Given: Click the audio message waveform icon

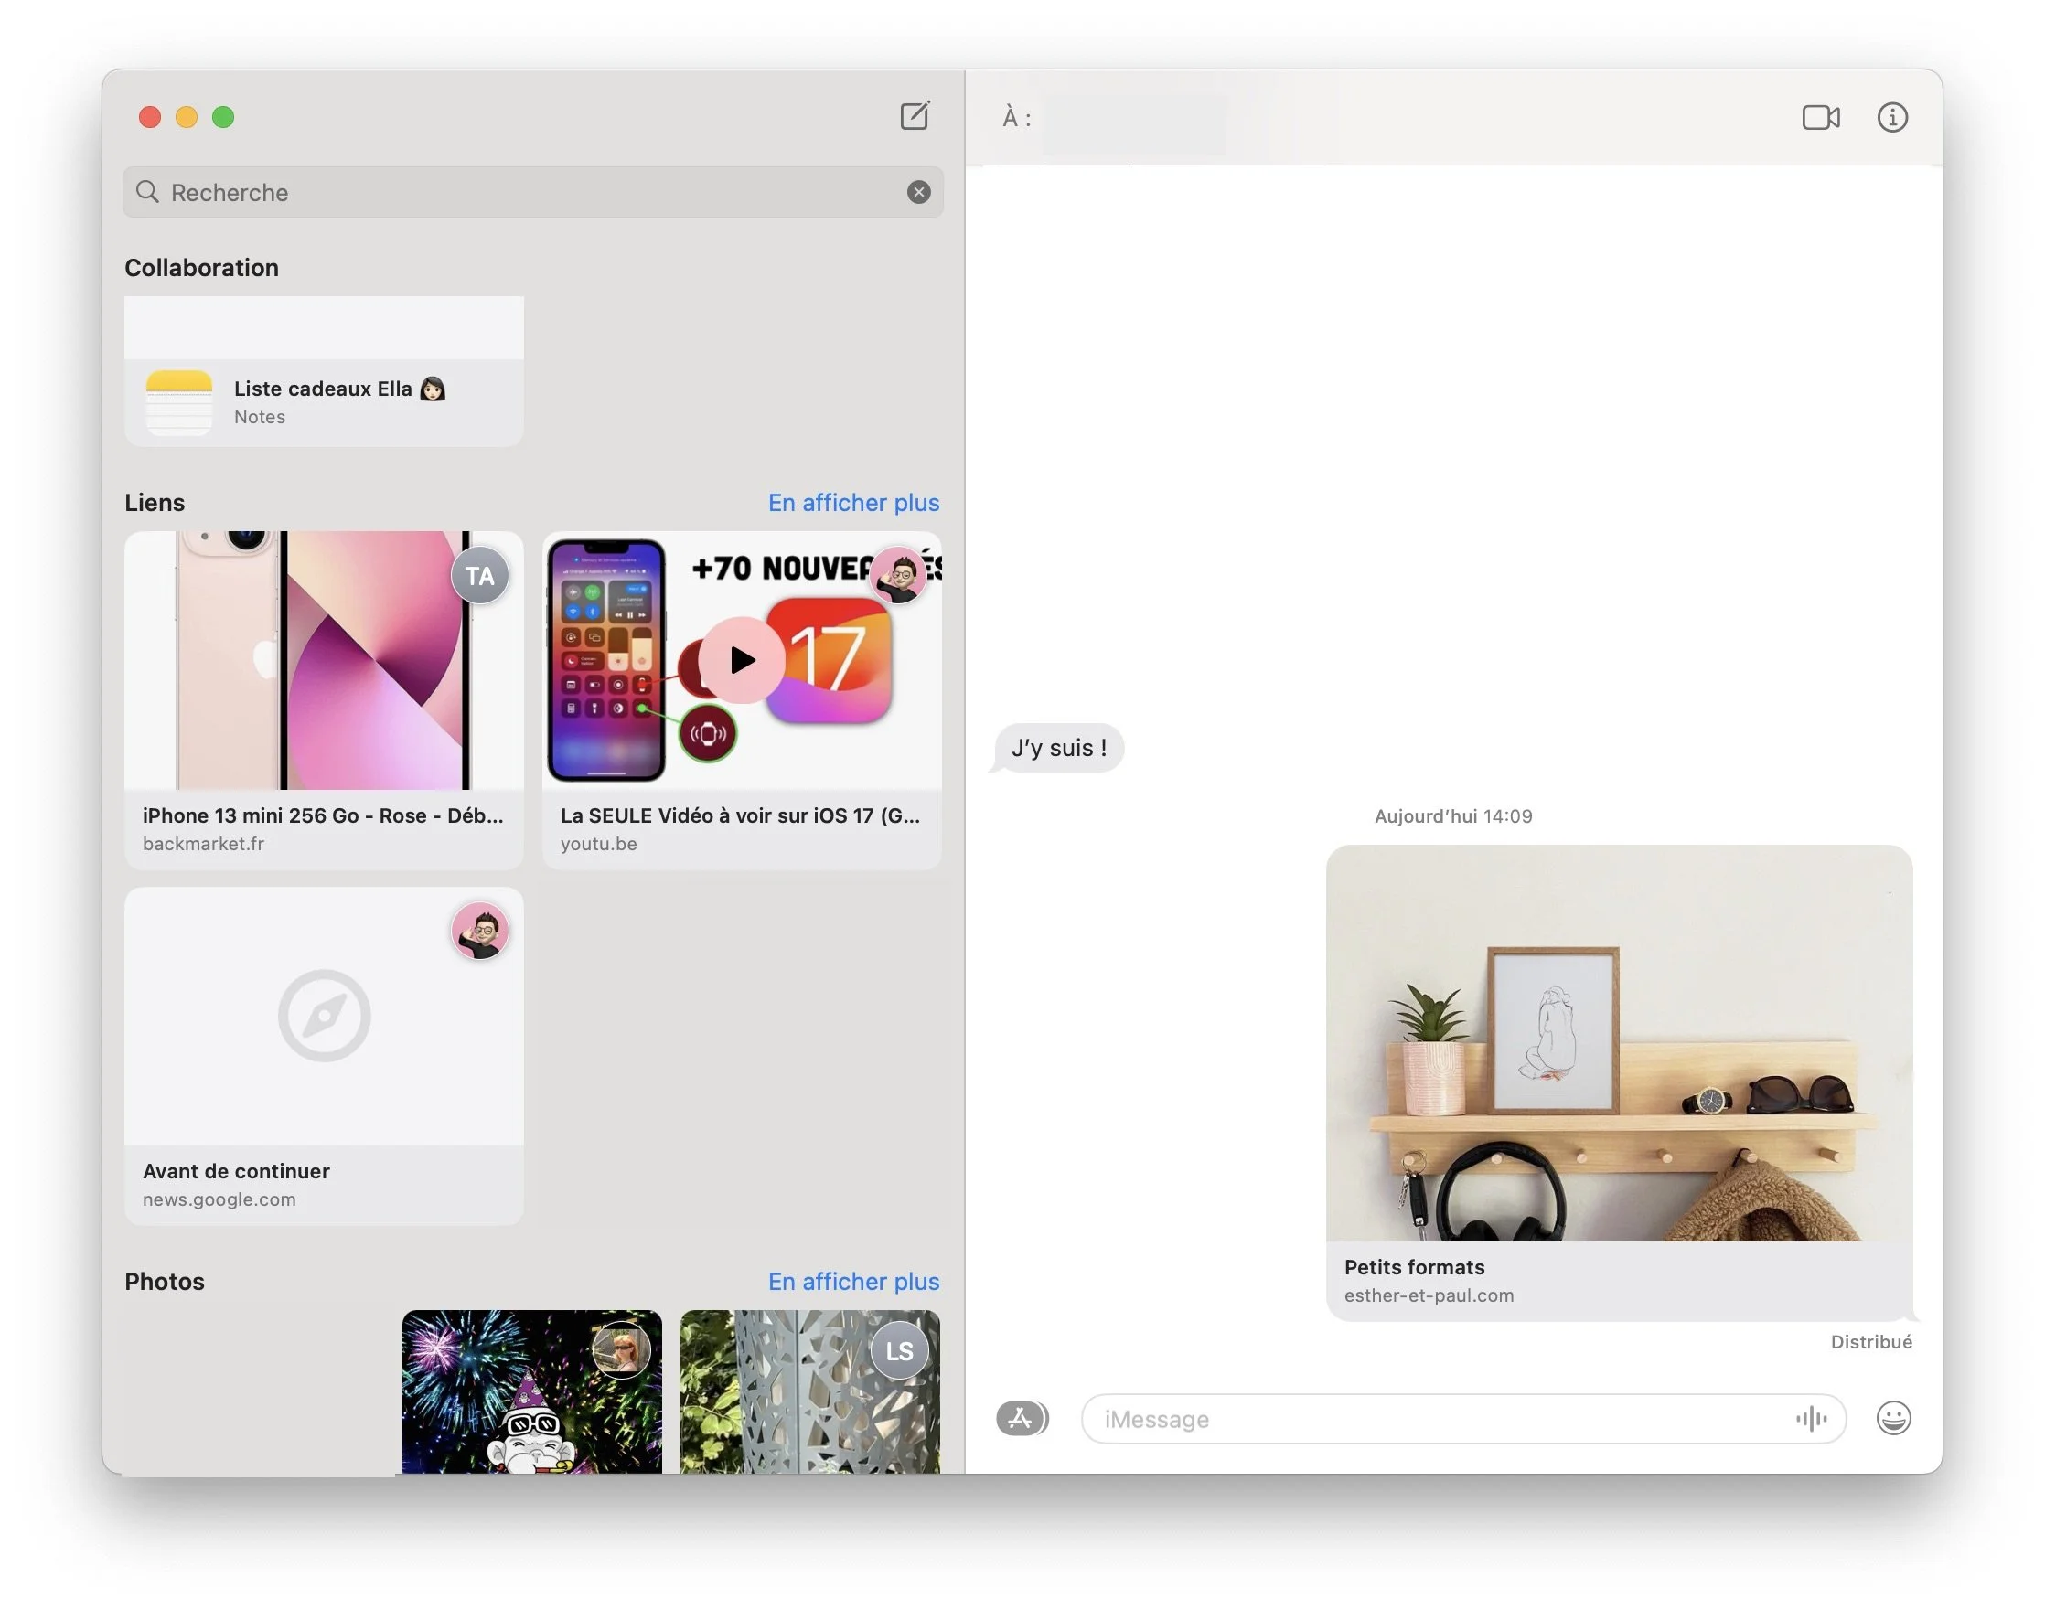Looking at the screenshot, I should coord(1810,1418).
